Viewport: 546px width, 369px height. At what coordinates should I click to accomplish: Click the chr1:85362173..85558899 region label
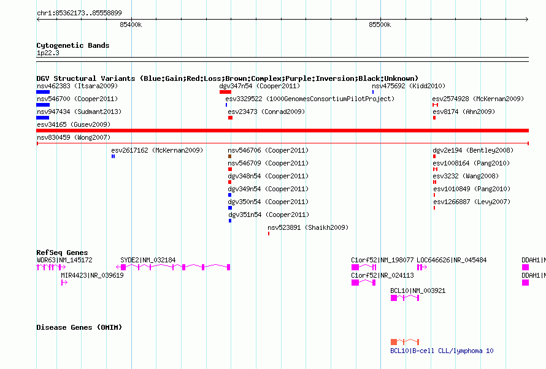tap(79, 13)
